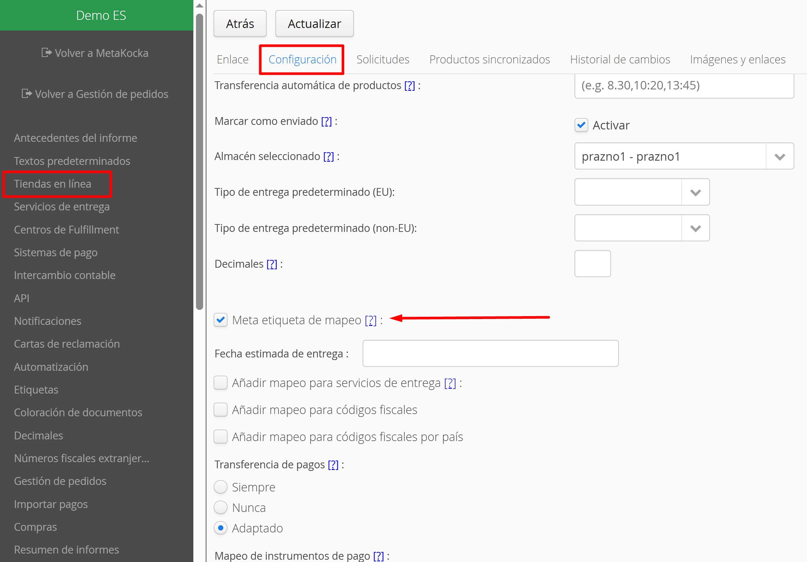Open help for Marcar como enviado

click(x=326, y=121)
